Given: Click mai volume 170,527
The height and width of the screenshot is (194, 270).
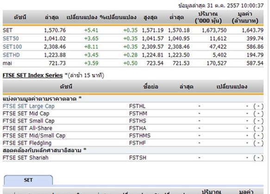Looking at the screenshot, I should [x=217, y=63].
